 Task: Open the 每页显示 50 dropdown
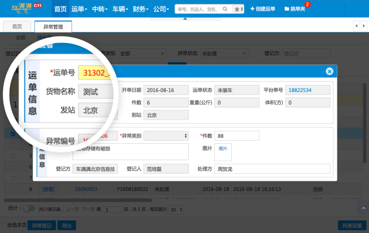coord(176,210)
